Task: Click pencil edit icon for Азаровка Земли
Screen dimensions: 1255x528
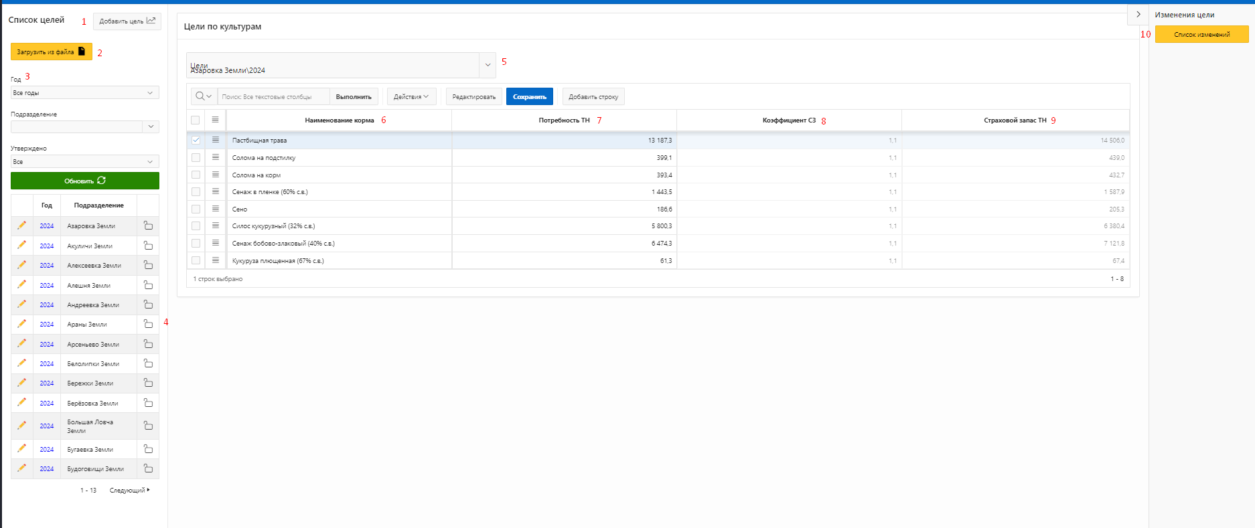Action: 21,226
